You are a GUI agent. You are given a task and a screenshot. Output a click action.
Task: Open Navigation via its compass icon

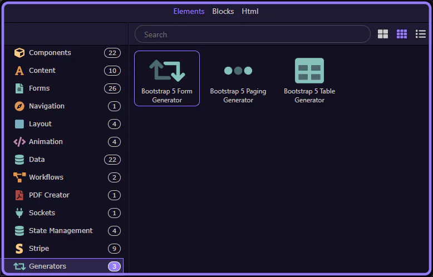tap(19, 106)
